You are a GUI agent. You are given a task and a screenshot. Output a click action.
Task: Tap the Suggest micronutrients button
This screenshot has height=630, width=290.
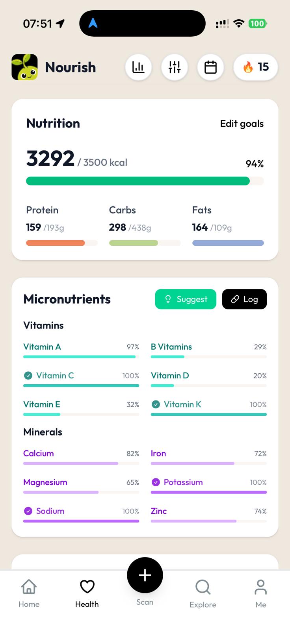(x=186, y=299)
